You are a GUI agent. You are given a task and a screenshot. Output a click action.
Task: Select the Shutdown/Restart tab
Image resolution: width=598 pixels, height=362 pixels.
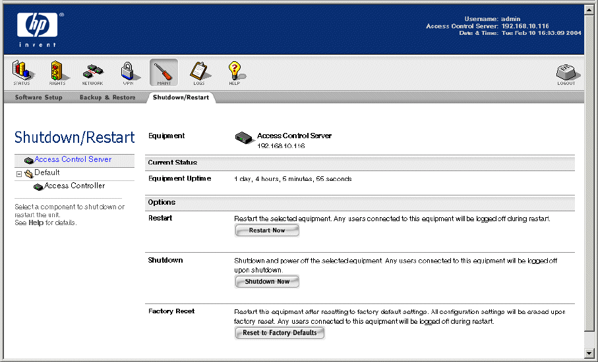pyautogui.click(x=181, y=97)
